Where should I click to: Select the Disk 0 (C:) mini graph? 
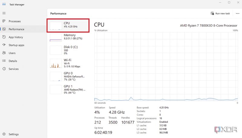(56, 50)
